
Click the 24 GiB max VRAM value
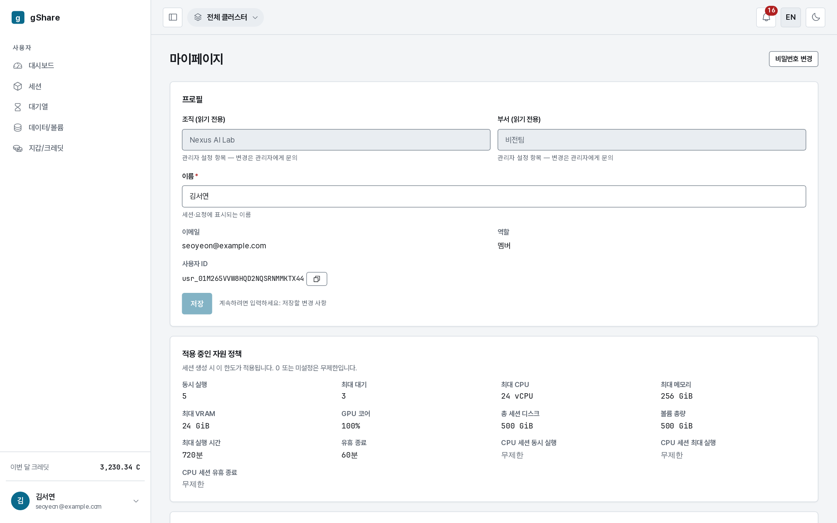(x=196, y=426)
